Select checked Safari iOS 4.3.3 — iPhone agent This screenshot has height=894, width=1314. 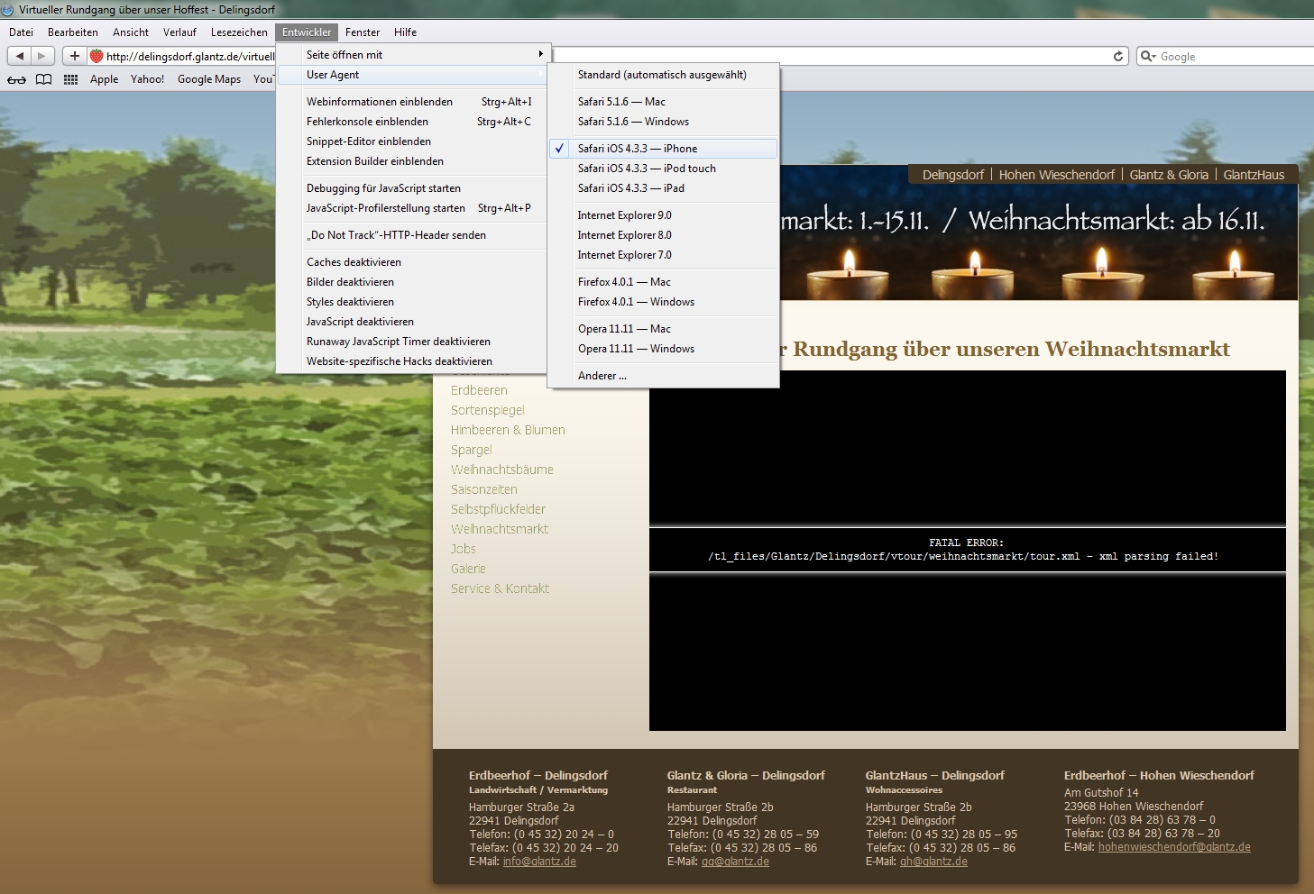(637, 149)
